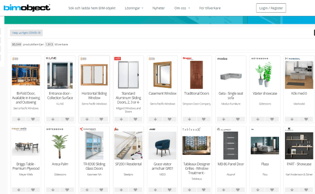315x194 pixels.
Task: Download the Grace visitor armchair GR01
Action: coord(155,190)
